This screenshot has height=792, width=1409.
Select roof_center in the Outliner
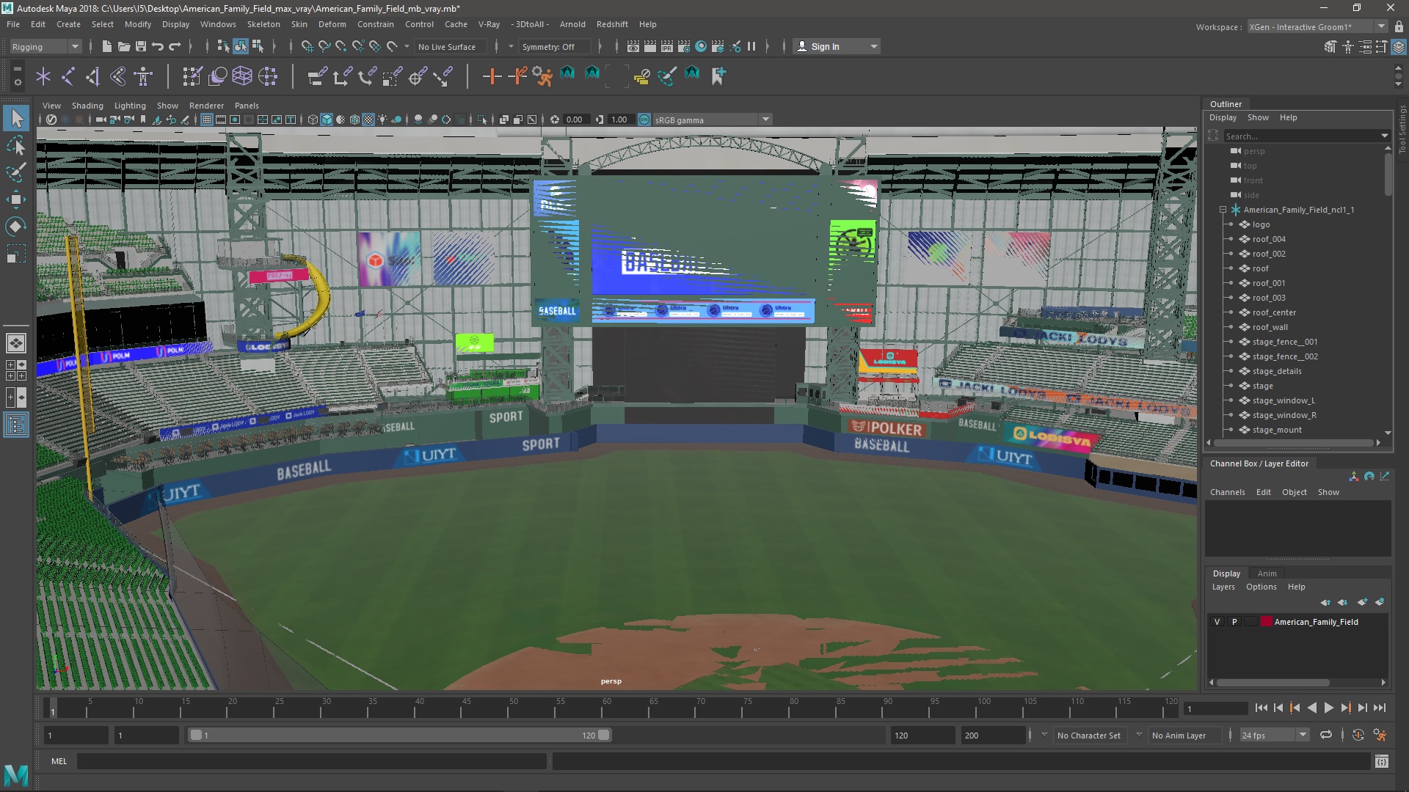(1274, 312)
